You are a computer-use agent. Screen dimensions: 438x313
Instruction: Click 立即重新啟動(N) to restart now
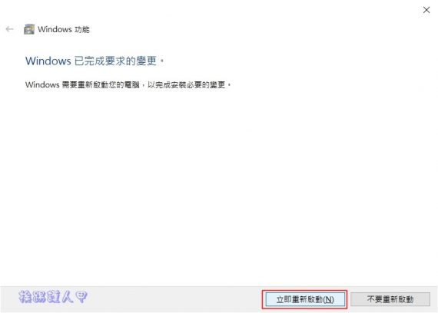click(x=305, y=299)
